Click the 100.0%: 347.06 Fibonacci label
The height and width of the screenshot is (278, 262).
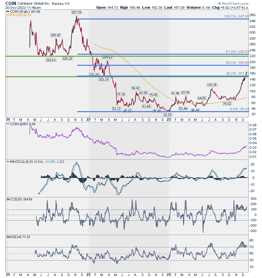[x=236, y=16]
